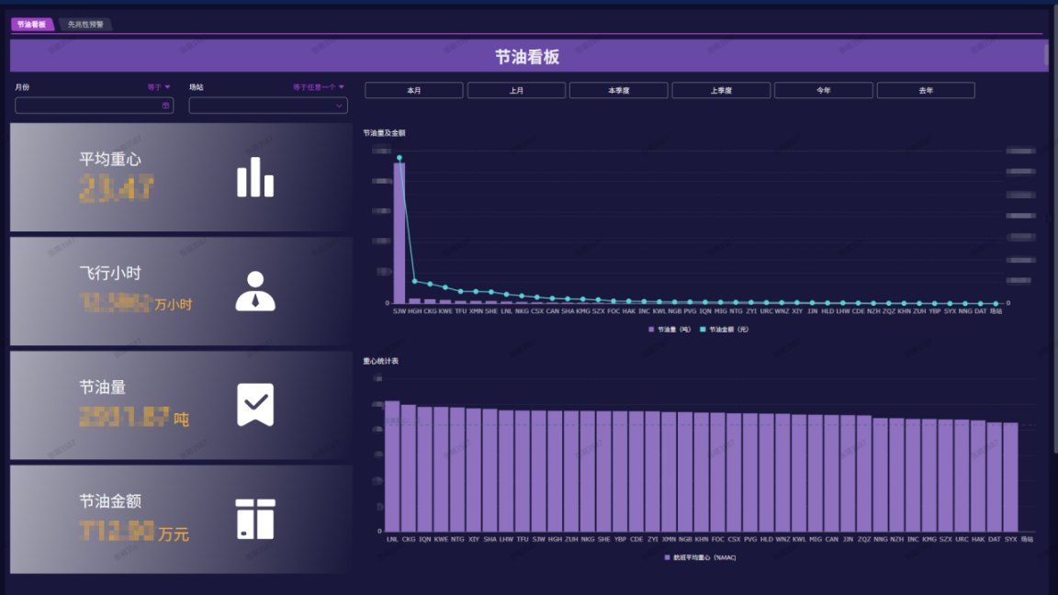Select the 上季度 quick filter
The image size is (1058, 595).
(x=721, y=90)
